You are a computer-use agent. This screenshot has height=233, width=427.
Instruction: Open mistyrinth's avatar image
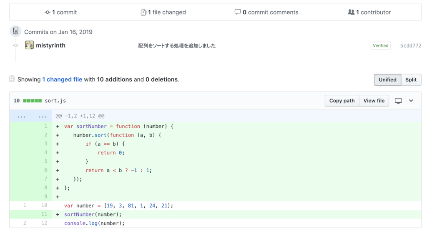pos(29,45)
